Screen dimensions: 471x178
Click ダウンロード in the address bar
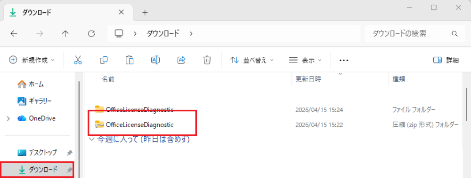pos(162,33)
